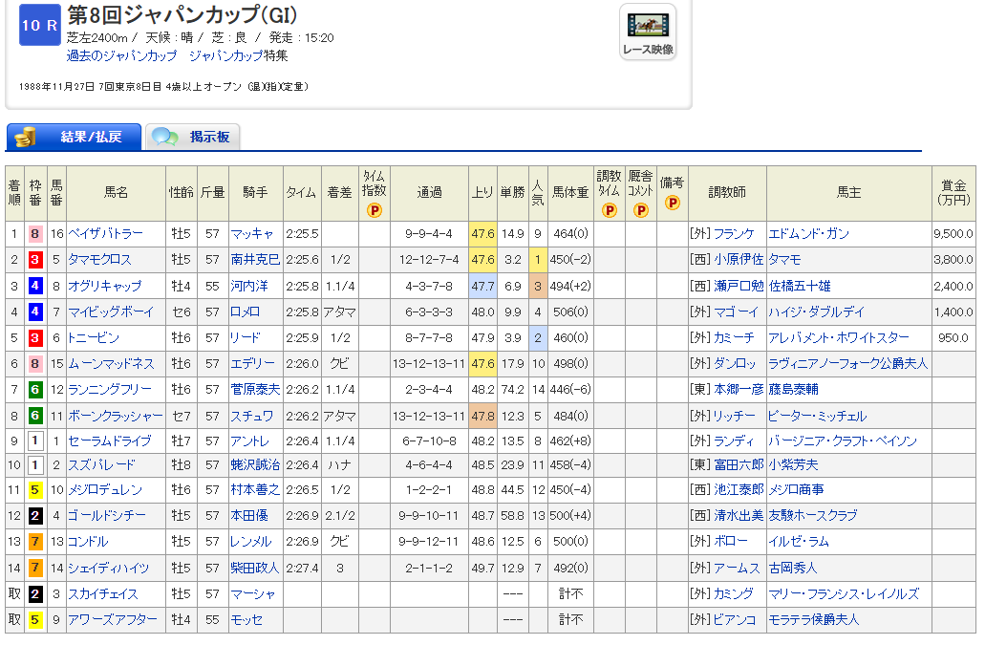985x645 pixels.
Task: Open owner メジロ商事 link
Action: coord(796,490)
